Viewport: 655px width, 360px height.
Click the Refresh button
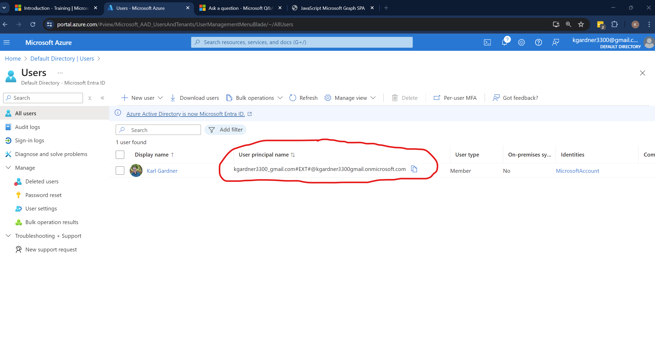303,98
